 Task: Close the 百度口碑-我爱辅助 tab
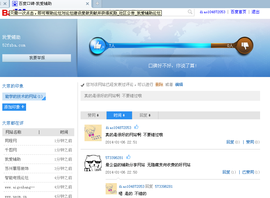pyautogui.click(x=87, y=4)
